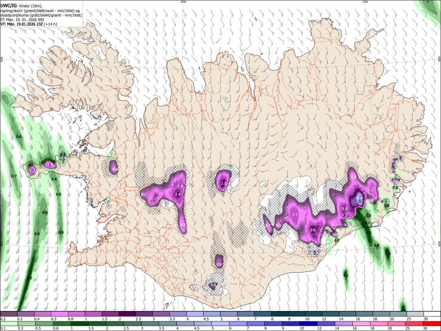Viewport: 441px width, 331px height.
Task: Click the 14 label on the purple snow scale
Action: click(341, 319)
